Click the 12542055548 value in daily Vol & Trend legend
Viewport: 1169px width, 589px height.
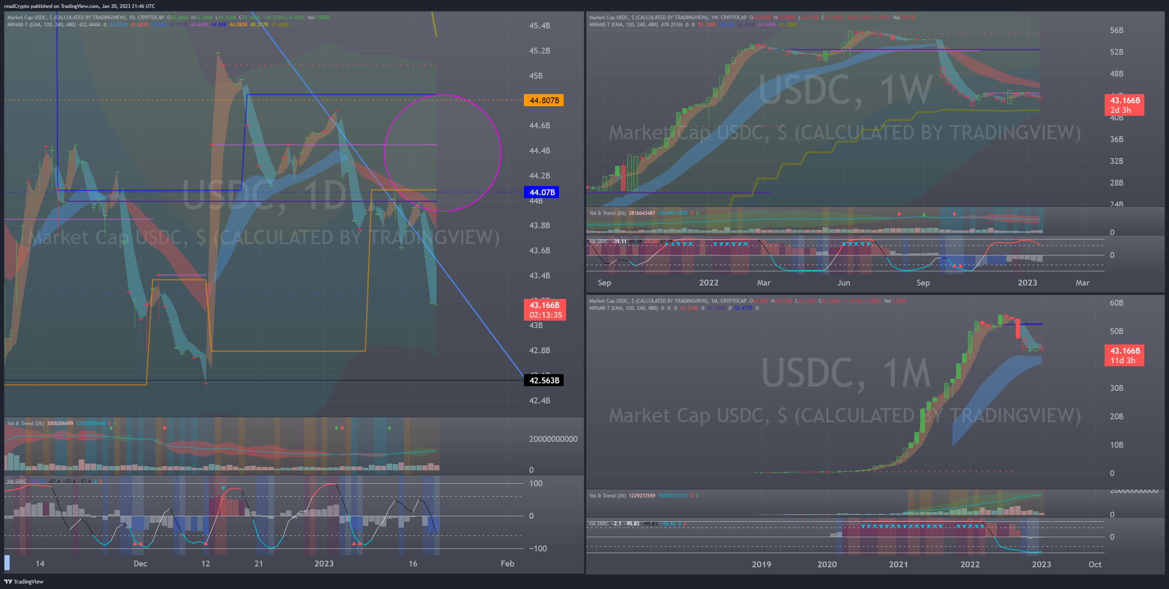click(x=90, y=423)
